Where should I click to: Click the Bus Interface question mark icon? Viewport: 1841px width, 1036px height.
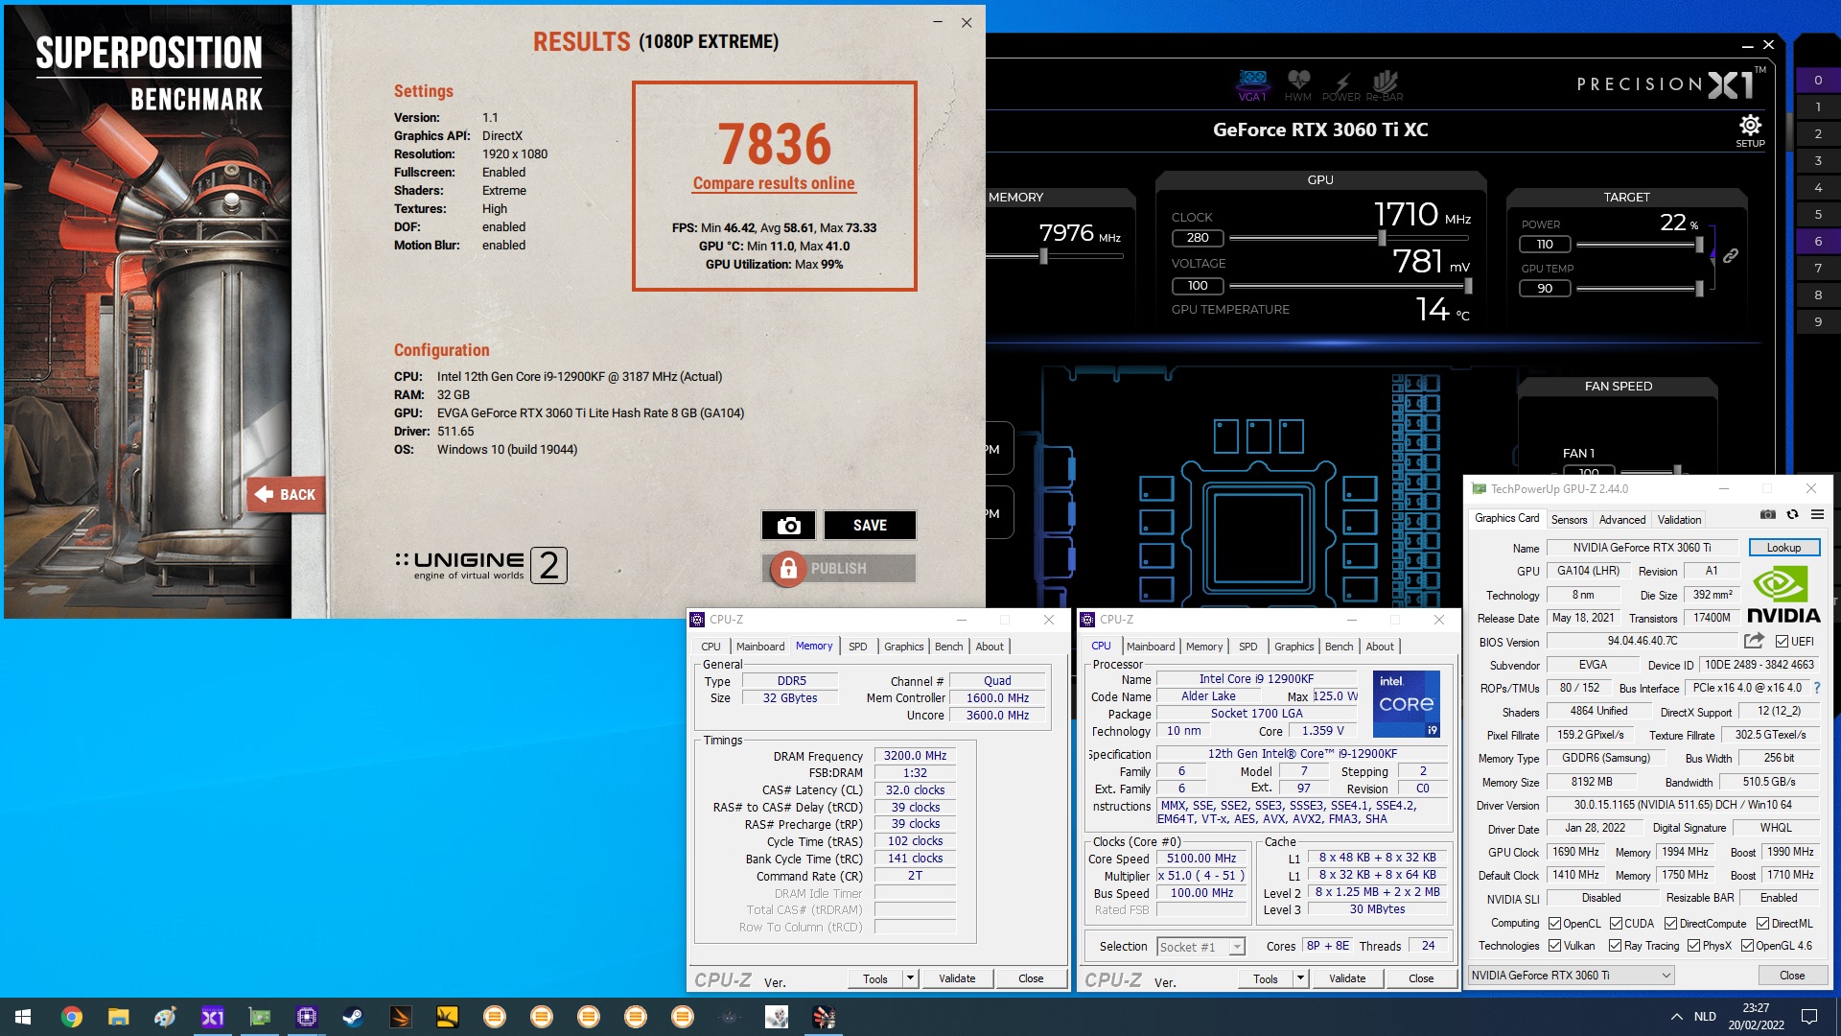pyautogui.click(x=1816, y=688)
